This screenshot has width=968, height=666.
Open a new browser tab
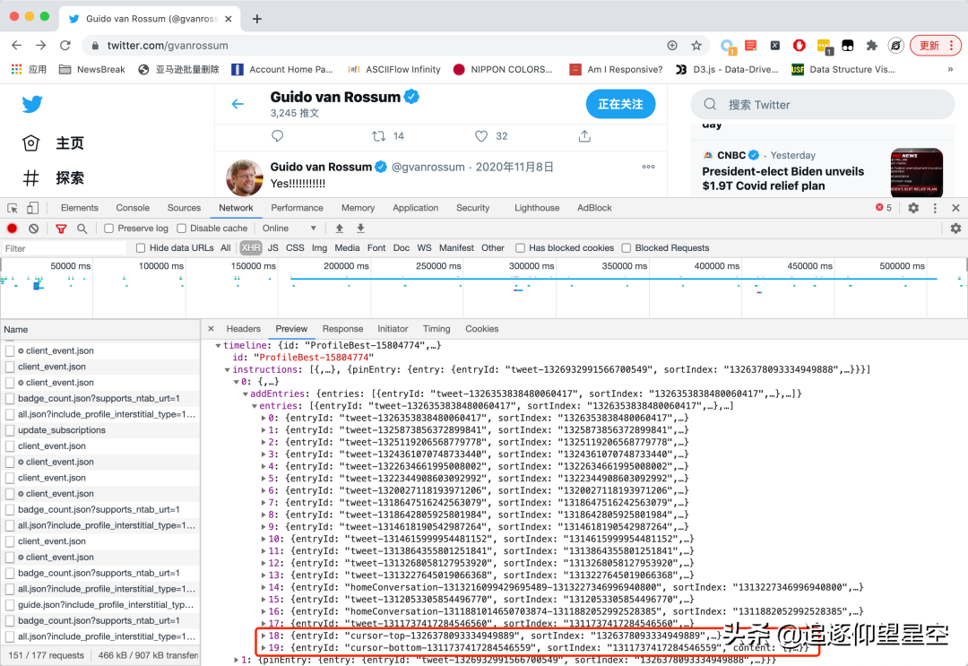257,19
